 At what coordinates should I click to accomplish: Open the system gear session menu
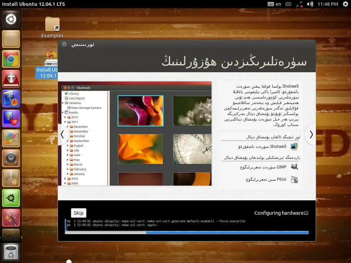coord(346,4)
